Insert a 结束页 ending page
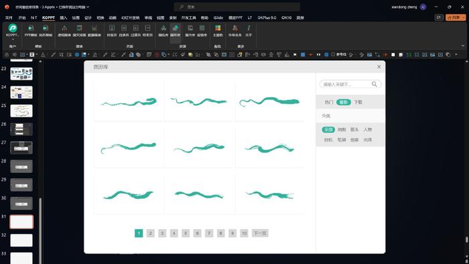469x264 pixels. click(x=147, y=31)
